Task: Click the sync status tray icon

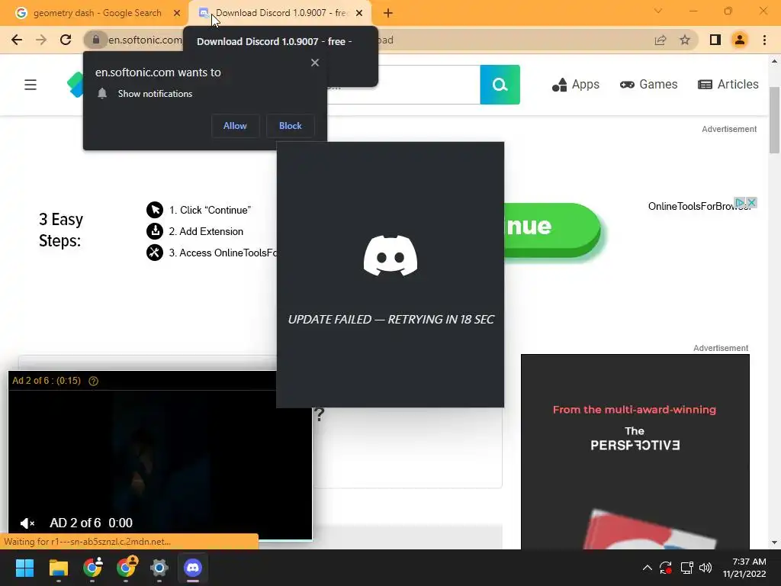Action: [x=666, y=568]
